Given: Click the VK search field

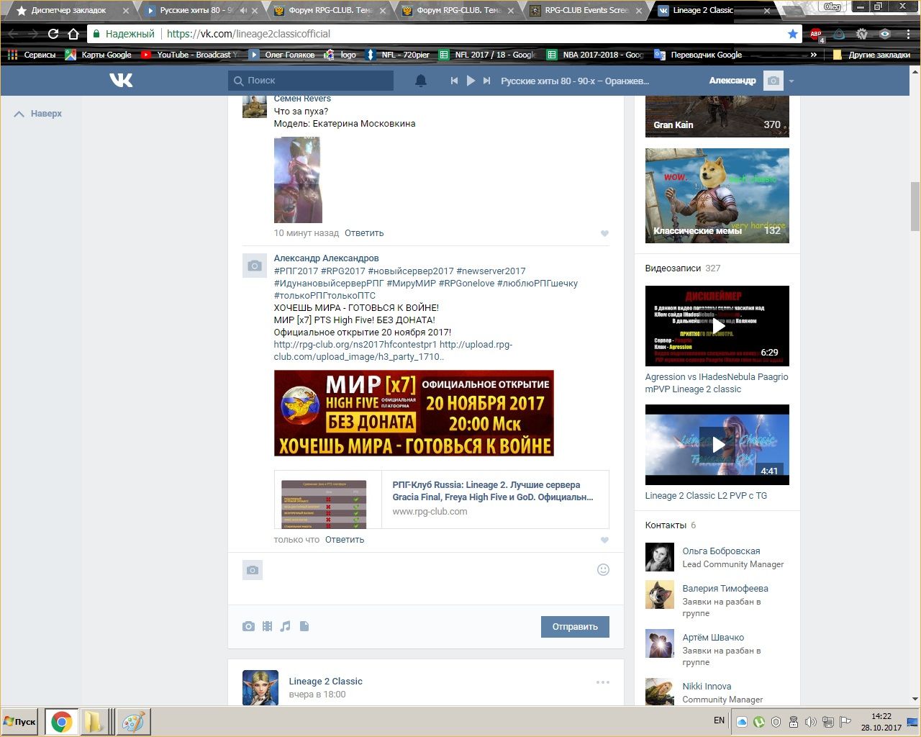Looking at the screenshot, I should click(x=311, y=81).
